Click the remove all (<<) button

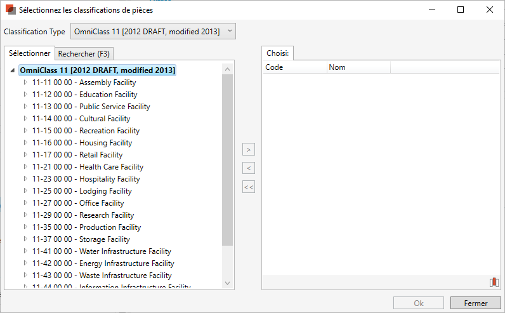tap(249, 187)
